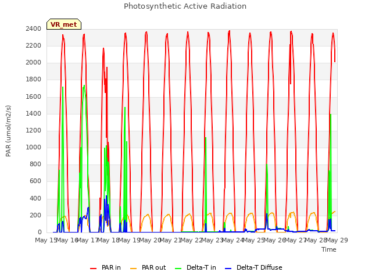Click the May 25 x-axis date label

point(253,240)
